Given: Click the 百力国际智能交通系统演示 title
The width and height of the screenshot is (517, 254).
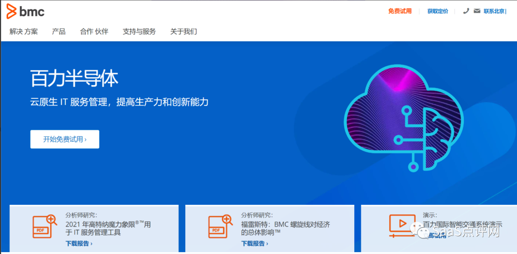Looking at the screenshot, I should click(x=462, y=225).
